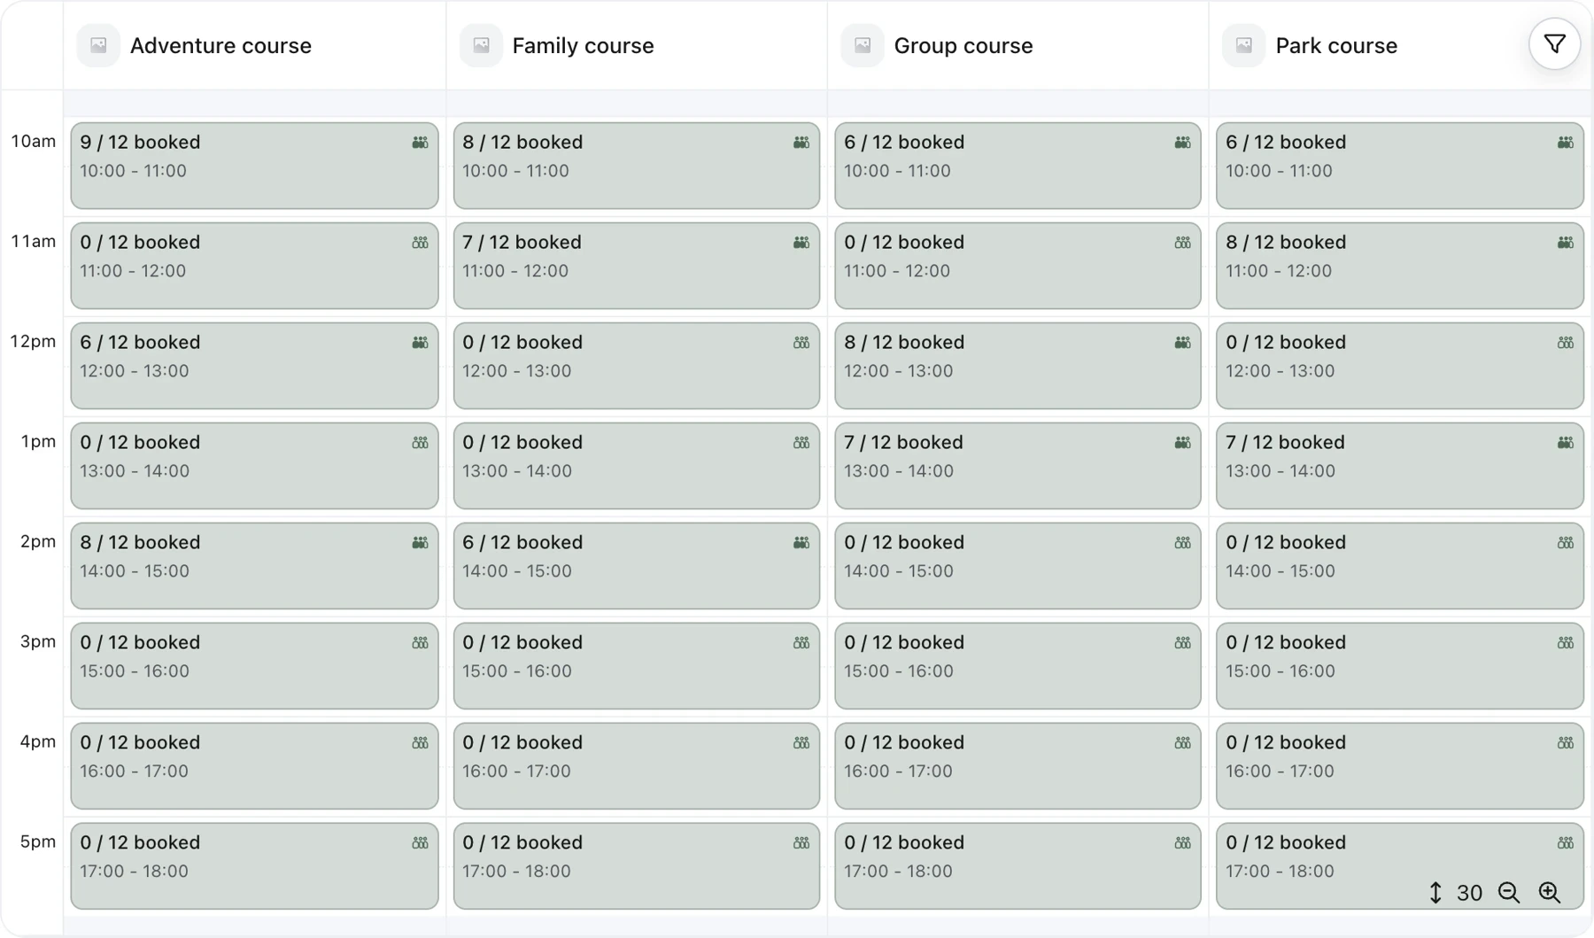Select the Adventure course column header
1594x938 pixels.
(x=255, y=45)
